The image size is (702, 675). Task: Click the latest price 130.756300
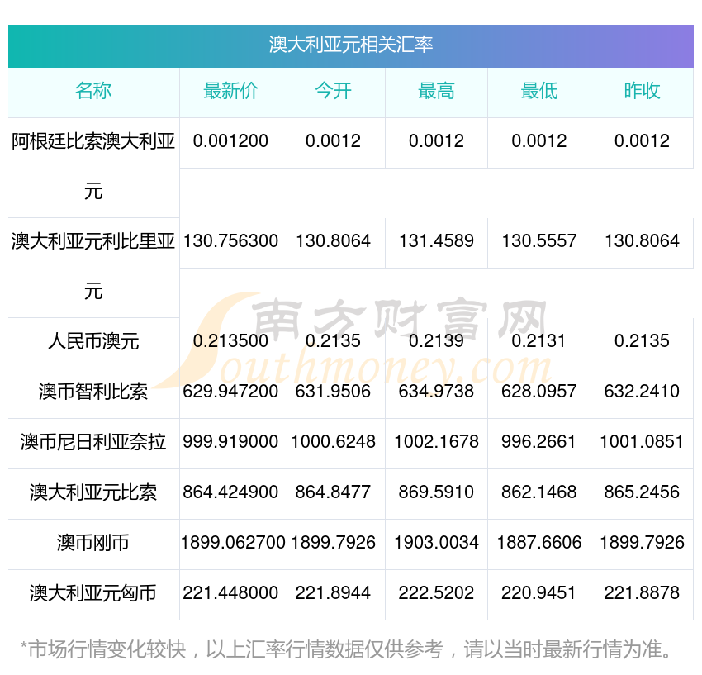click(230, 241)
